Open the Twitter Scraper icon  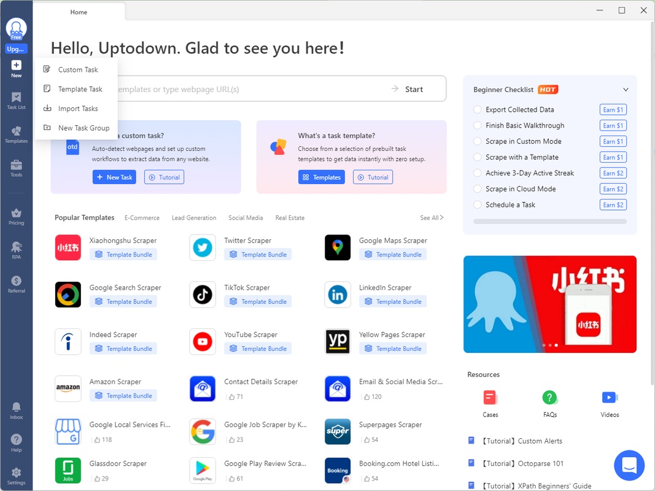(203, 247)
